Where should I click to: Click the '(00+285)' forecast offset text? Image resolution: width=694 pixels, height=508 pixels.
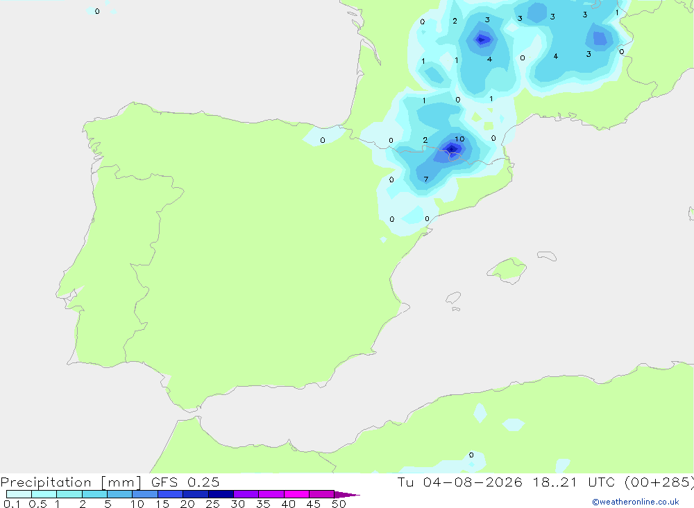point(659,482)
